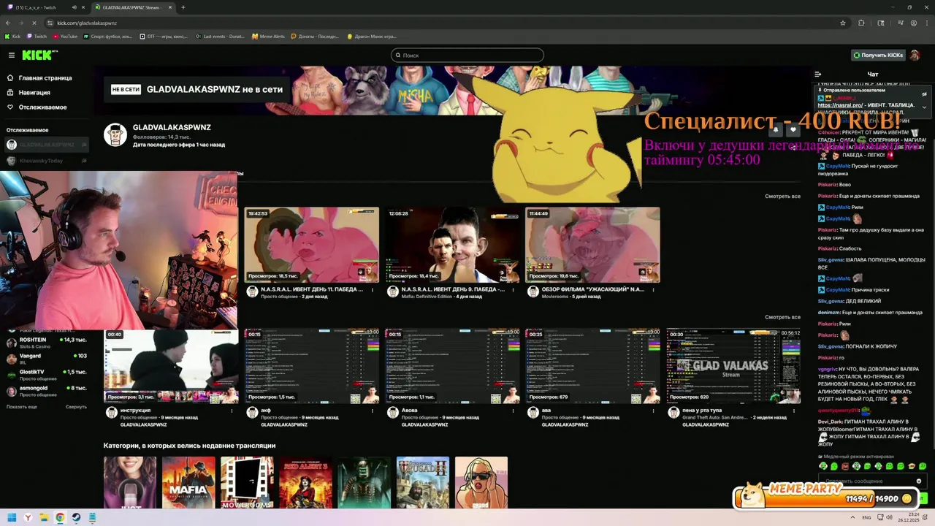Open Главная страница in the sidebar
This screenshot has width=935, height=526.
[40, 77]
